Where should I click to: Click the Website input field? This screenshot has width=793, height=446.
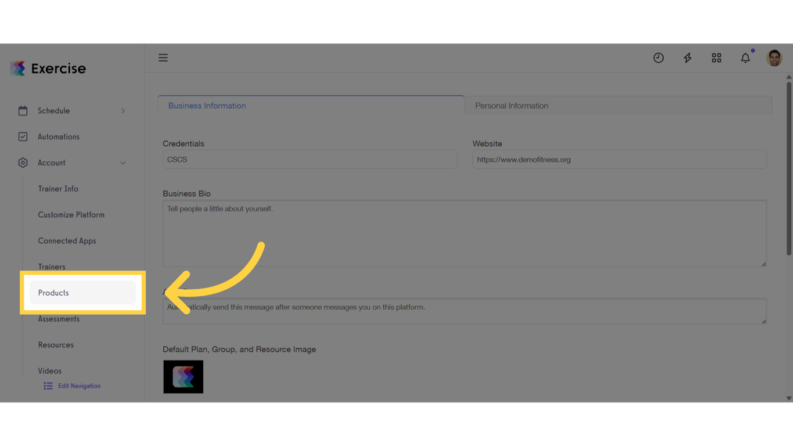click(619, 159)
